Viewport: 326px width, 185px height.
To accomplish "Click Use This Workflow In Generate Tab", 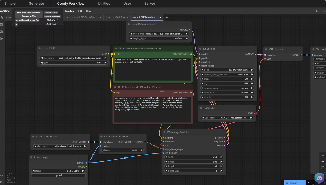I will (x=29, y=15).
